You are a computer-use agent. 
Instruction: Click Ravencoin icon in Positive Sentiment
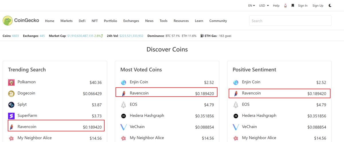tap(236, 93)
